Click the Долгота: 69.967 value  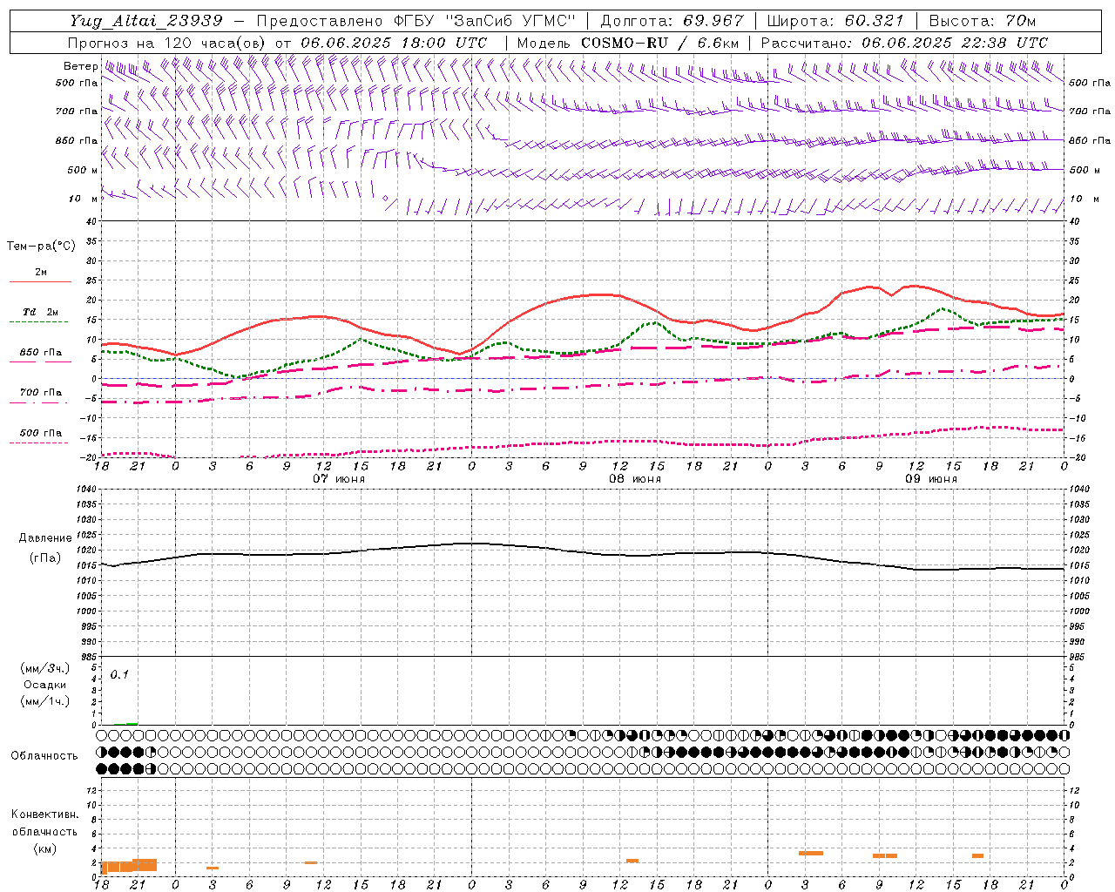coord(672,21)
